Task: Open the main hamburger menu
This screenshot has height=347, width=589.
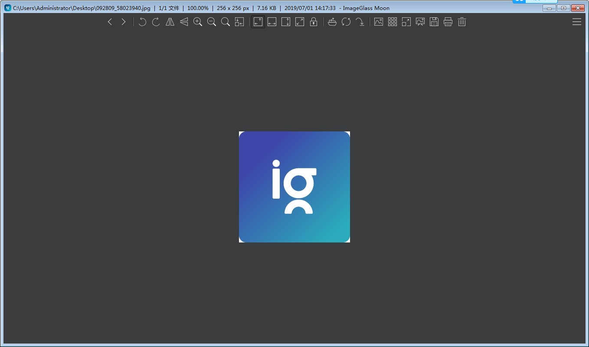Action: pyautogui.click(x=577, y=22)
